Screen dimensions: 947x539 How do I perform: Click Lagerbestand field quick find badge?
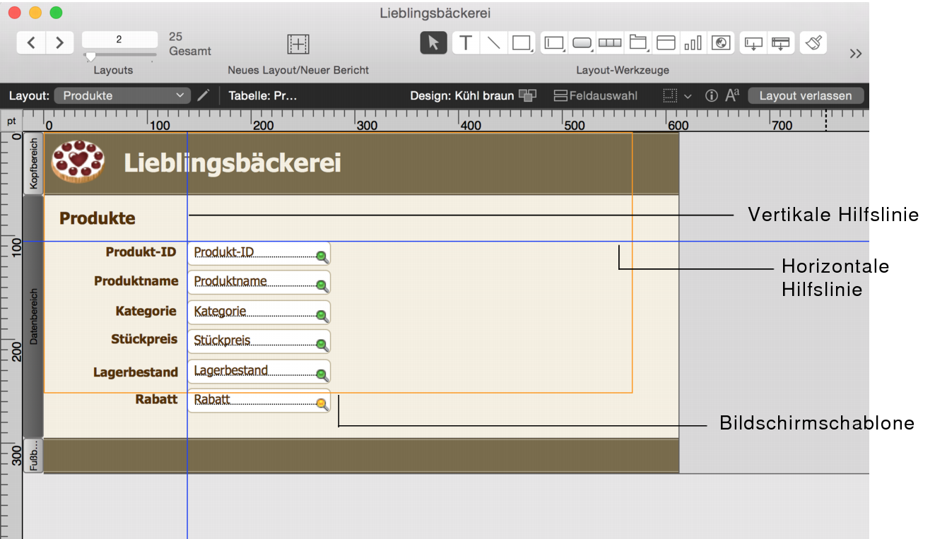tap(322, 374)
